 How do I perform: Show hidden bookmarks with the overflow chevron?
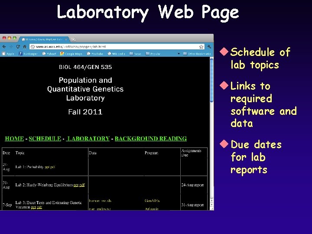click(x=179, y=54)
